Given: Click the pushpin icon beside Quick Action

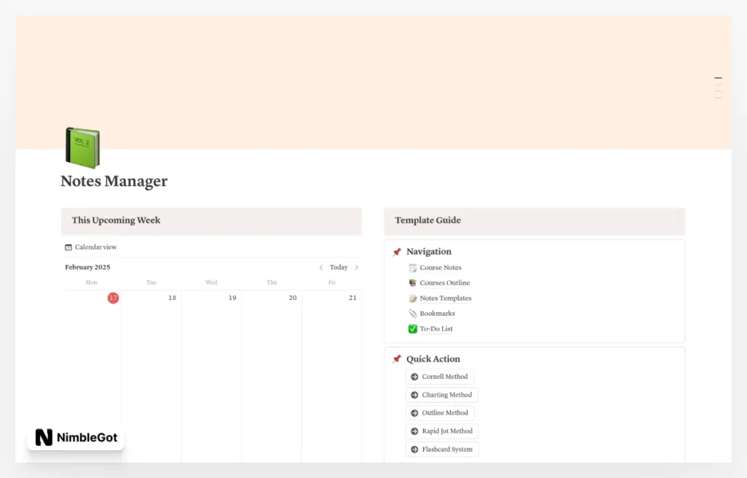Looking at the screenshot, I should [x=398, y=359].
